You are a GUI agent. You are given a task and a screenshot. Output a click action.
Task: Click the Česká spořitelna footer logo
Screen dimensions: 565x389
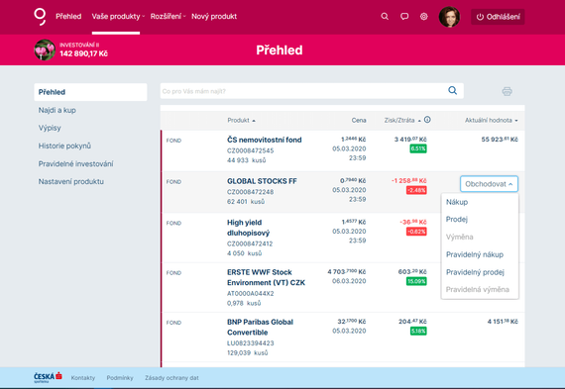tap(48, 377)
